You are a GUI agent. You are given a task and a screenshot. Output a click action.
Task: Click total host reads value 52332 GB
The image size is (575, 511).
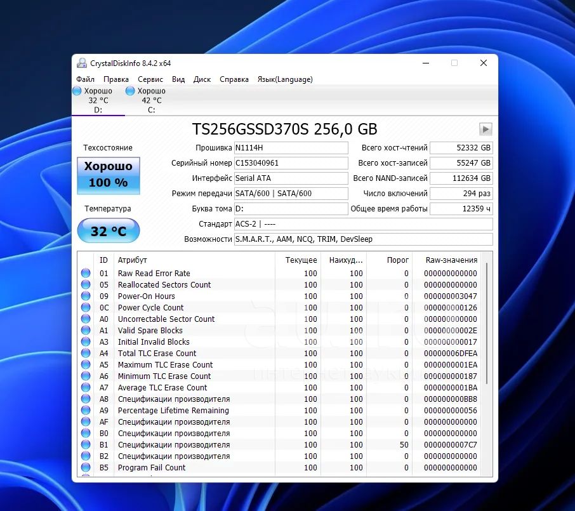point(461,148)
